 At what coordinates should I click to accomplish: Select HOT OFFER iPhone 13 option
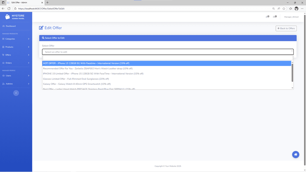[x=167, y=63]
